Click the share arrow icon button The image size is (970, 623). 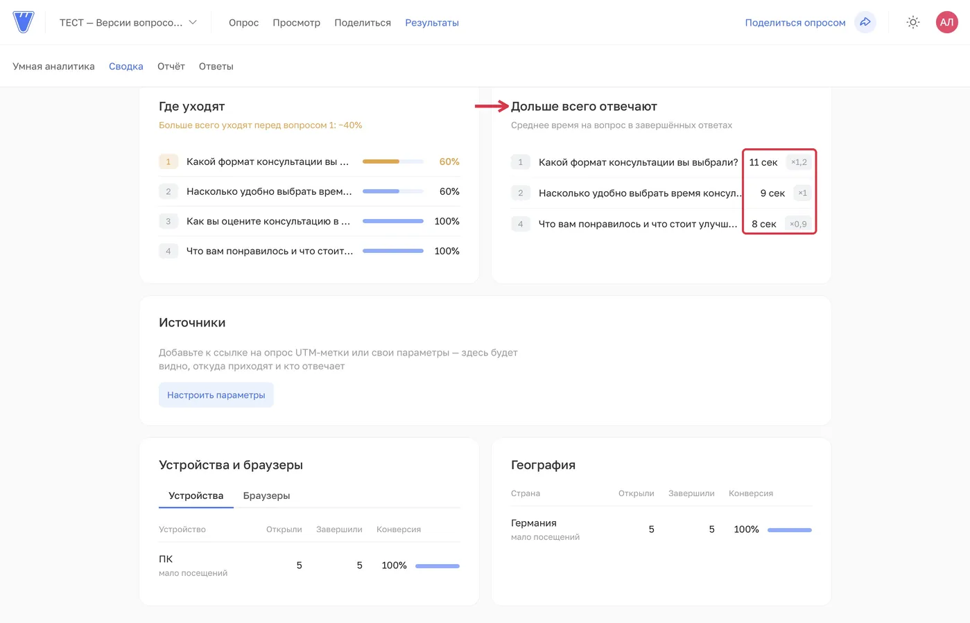point(865,22)
